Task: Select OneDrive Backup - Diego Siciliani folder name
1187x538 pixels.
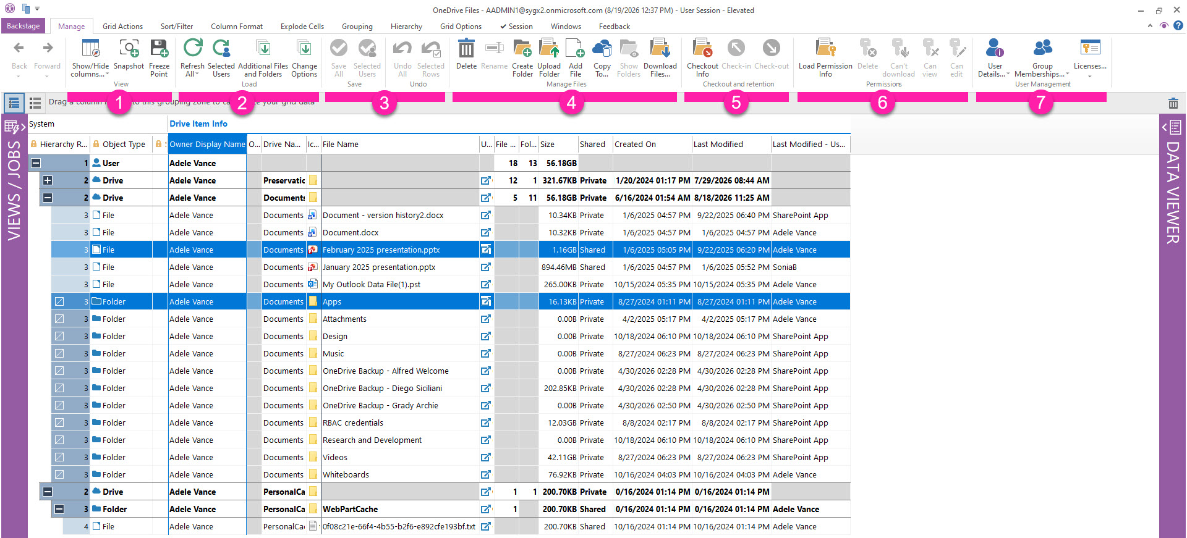Action: 382,389
